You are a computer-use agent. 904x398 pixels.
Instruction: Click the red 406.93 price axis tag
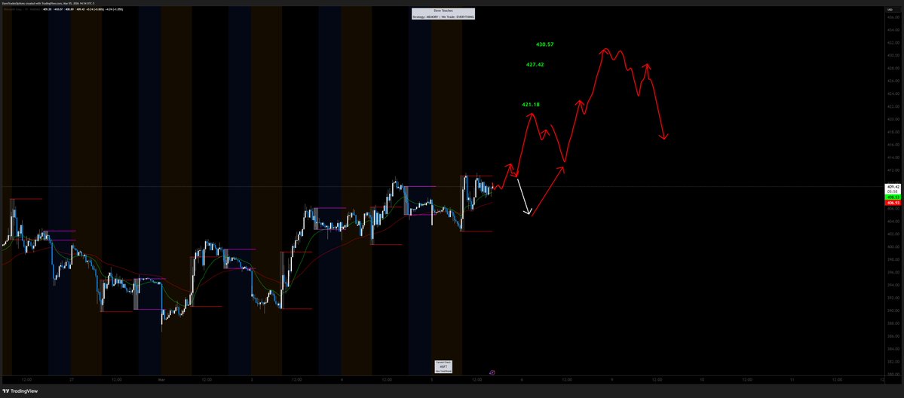tap(893, 203)
